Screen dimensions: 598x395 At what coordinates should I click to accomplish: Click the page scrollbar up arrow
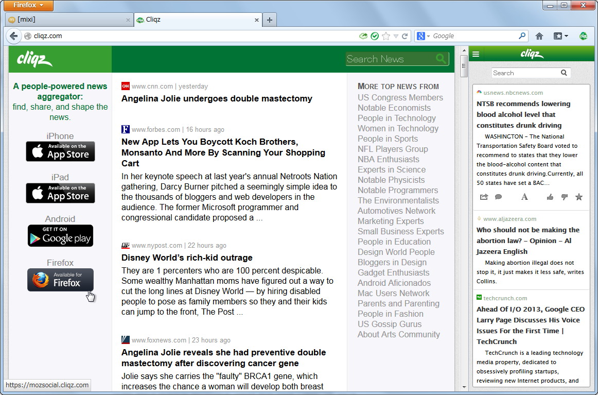tap(464, 50)
